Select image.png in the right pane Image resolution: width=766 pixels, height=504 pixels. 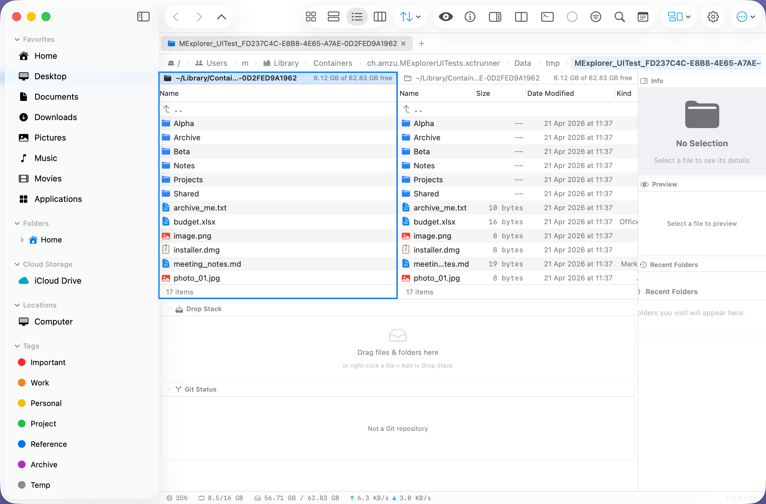pos(518,236)
